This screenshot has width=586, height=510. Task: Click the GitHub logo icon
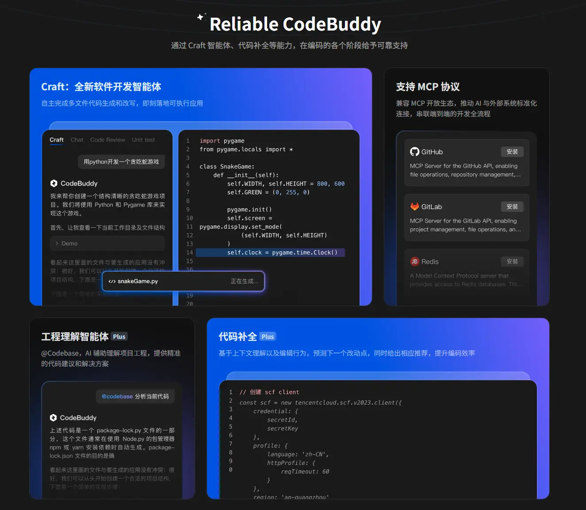pyautogui.click(x=414, y=152)
